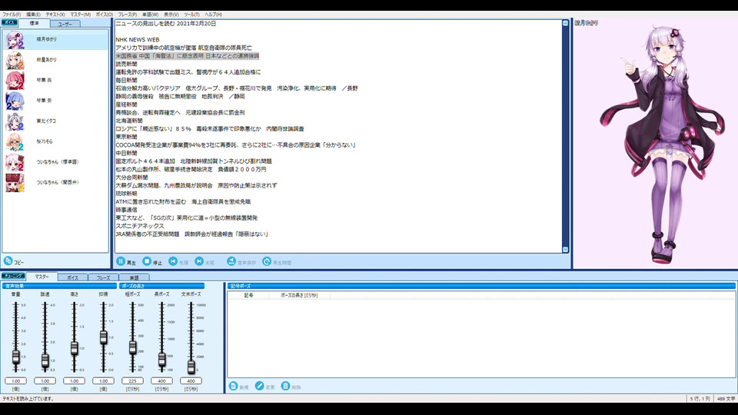
Task: Switch to the マスター tuning tab
Action: tap(42, 277)
